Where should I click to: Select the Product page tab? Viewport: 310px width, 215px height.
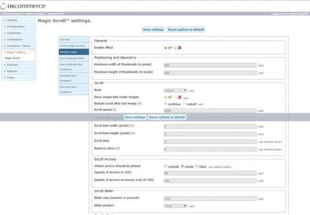[x=74, y=52]
